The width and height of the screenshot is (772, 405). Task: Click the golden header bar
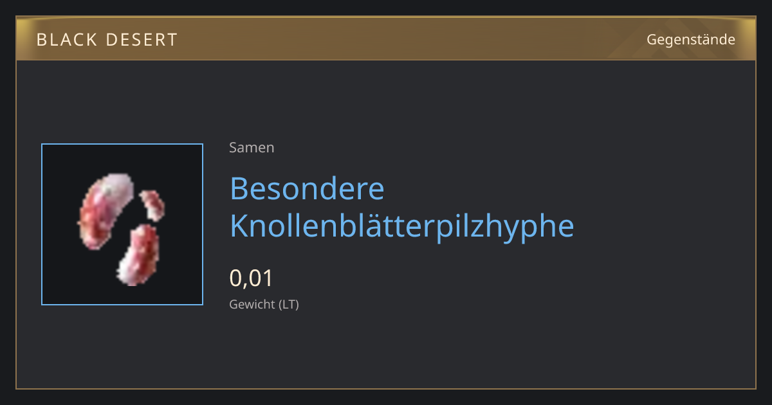coord(386,39)
